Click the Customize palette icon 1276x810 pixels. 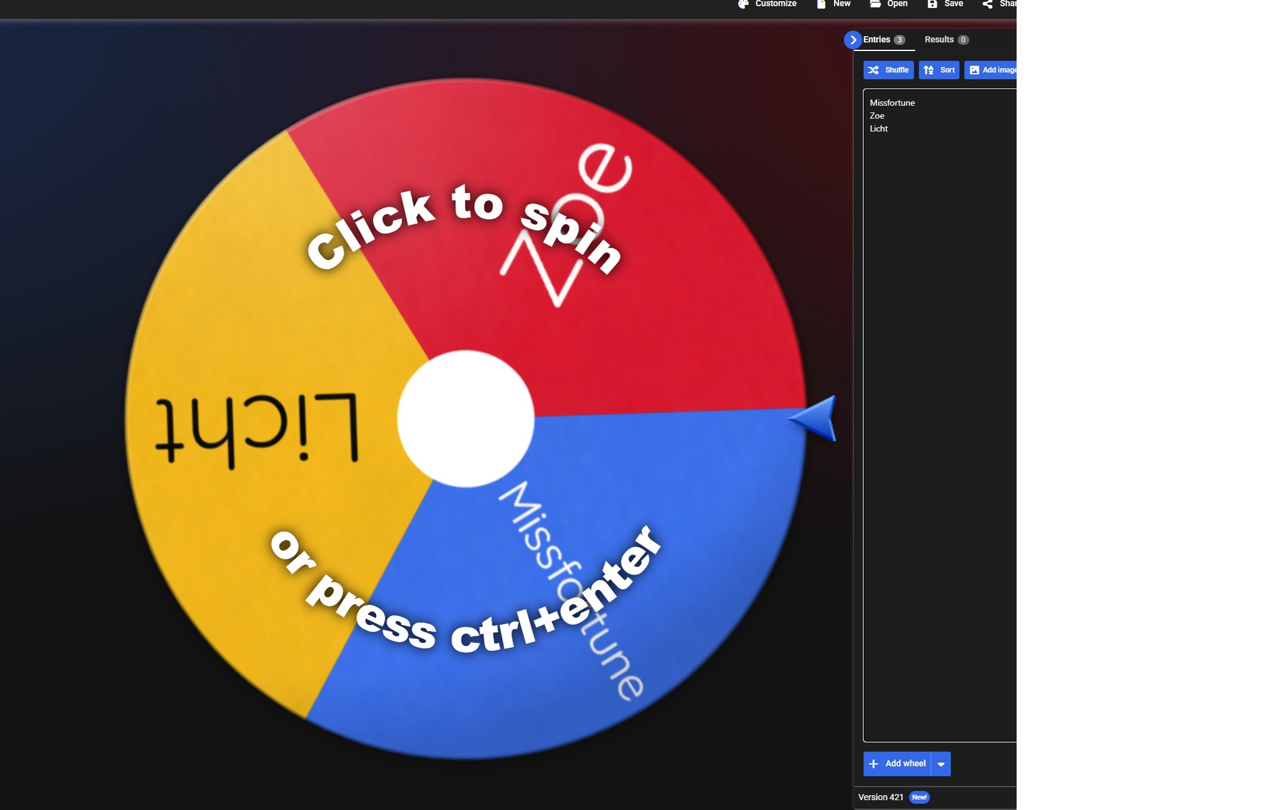point(743,4)
